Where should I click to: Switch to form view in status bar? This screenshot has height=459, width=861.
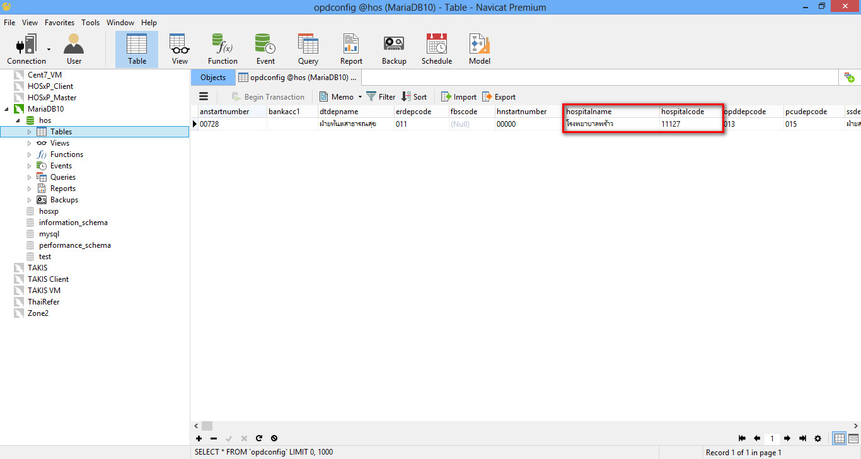pos(853,438)
